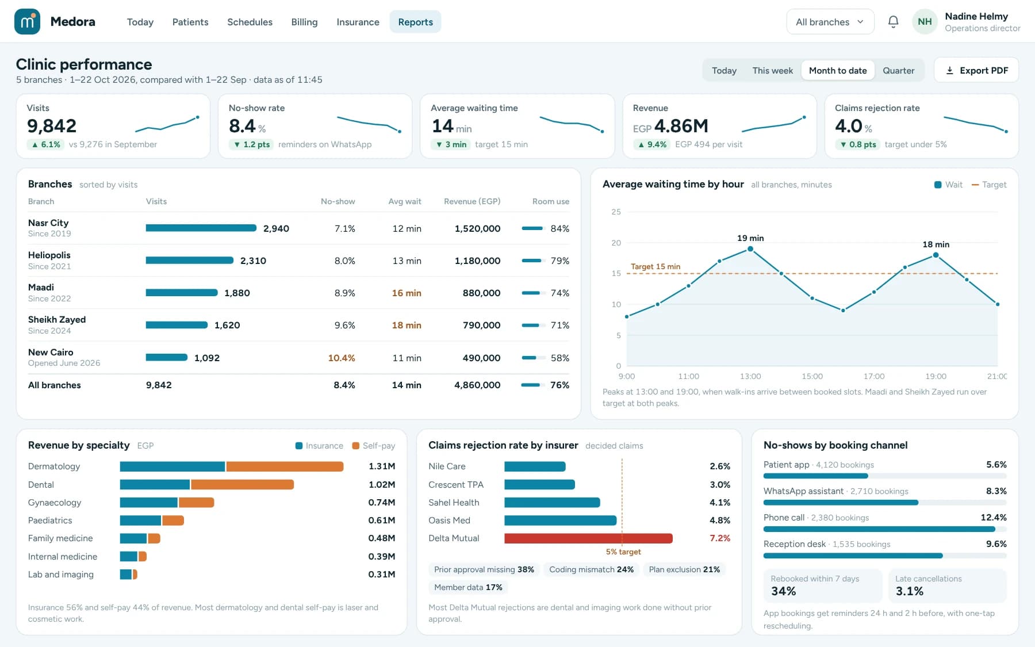Open the Nasr City branch row

tap(298, 228)
